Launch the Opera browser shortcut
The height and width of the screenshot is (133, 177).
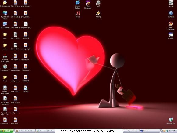pyautogui.click(x=78, y=14)
